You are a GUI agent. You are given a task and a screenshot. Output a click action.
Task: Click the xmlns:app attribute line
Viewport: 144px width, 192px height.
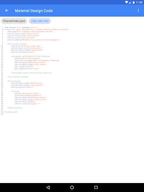tap(30, 32)
